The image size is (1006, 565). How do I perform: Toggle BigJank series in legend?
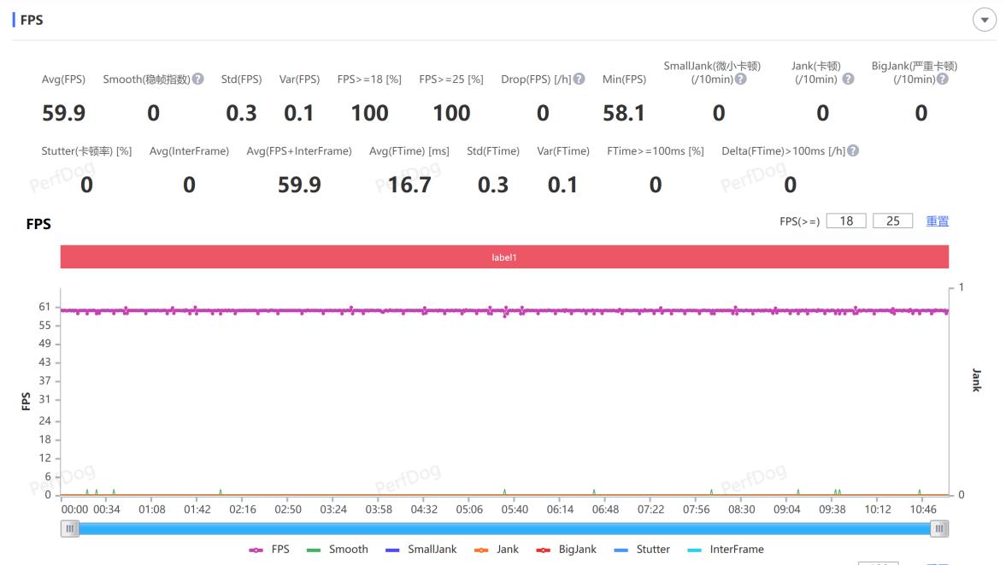[x=567, y=550]
